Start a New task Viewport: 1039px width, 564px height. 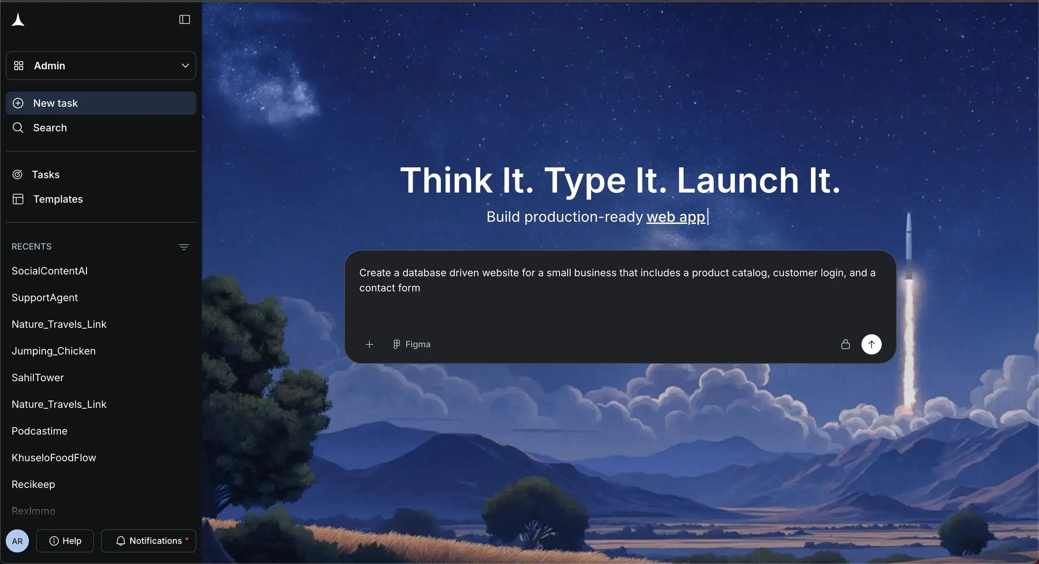point(101,103)
